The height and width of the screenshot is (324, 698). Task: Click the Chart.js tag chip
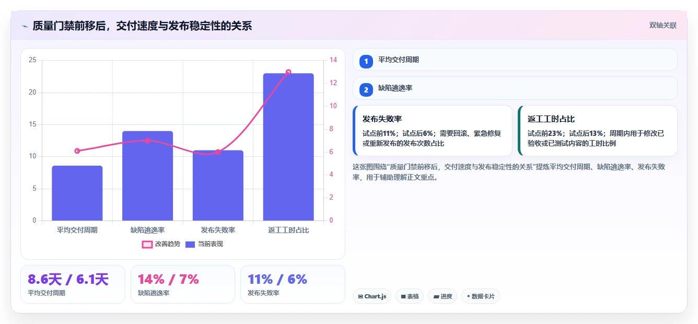tap(372, 296)
